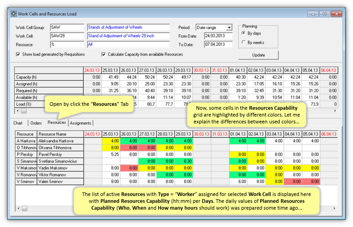Click the Stands of Adjustment of Wheels description field
Image resolution: width=353 pixels, height=227 pixels.
click(x=128, y=27)
